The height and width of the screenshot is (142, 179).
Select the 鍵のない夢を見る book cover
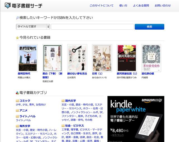pyautogui.click(x=77, y=58)
